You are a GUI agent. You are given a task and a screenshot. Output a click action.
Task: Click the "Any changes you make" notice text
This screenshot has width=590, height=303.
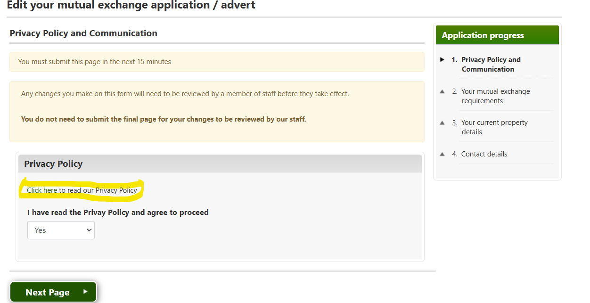tap(185, 94)
